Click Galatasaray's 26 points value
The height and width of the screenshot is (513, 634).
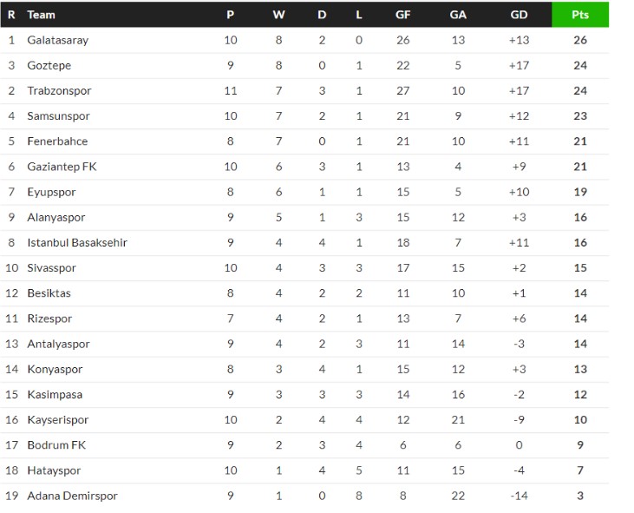580,40
